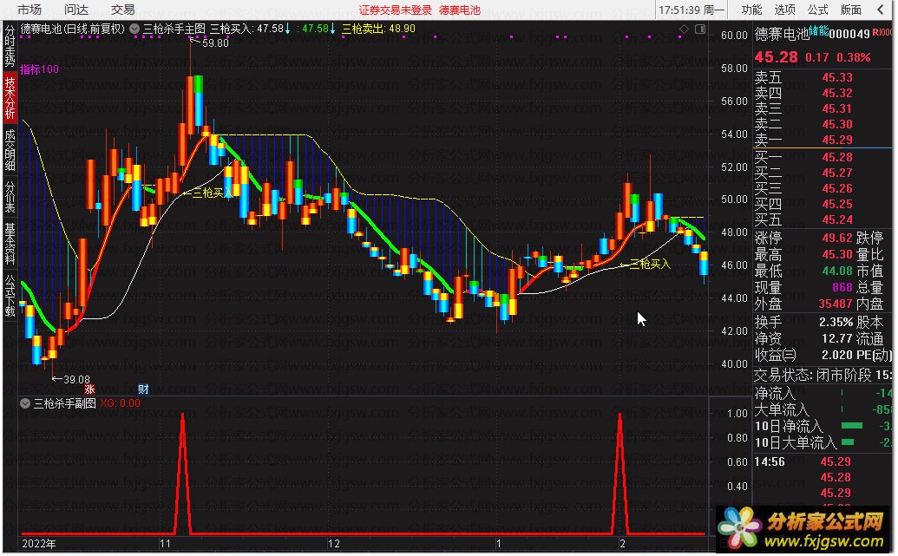Screen dimensions: 898x556
Task: Click the 财 marker below the chart
Action: (x=143, y=389)
